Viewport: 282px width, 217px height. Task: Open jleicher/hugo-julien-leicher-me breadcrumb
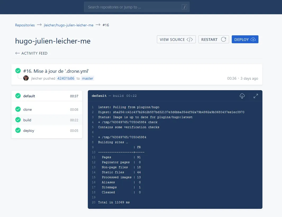[69, 25]
